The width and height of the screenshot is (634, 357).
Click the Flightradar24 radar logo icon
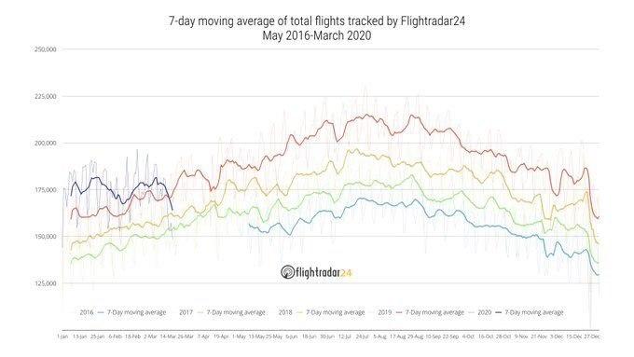tap(287, 272)
